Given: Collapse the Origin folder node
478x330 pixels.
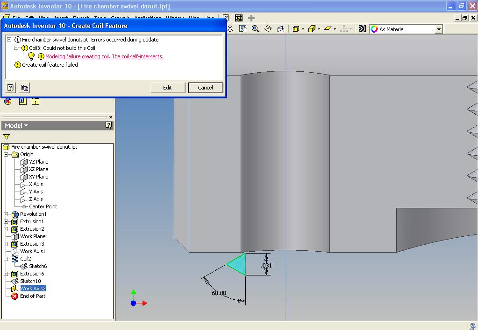Looking at the screenshot, I should pos(6,154).
